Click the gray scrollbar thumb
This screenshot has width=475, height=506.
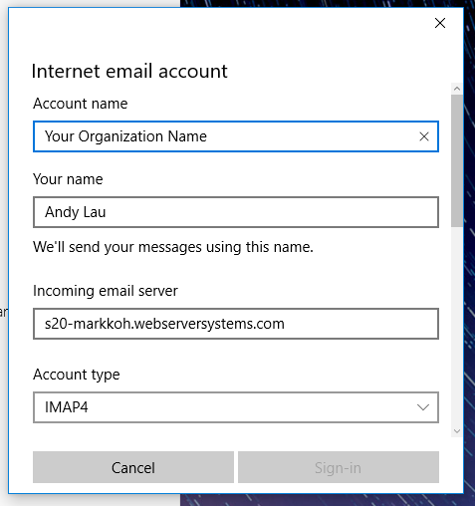coord(457,160)
